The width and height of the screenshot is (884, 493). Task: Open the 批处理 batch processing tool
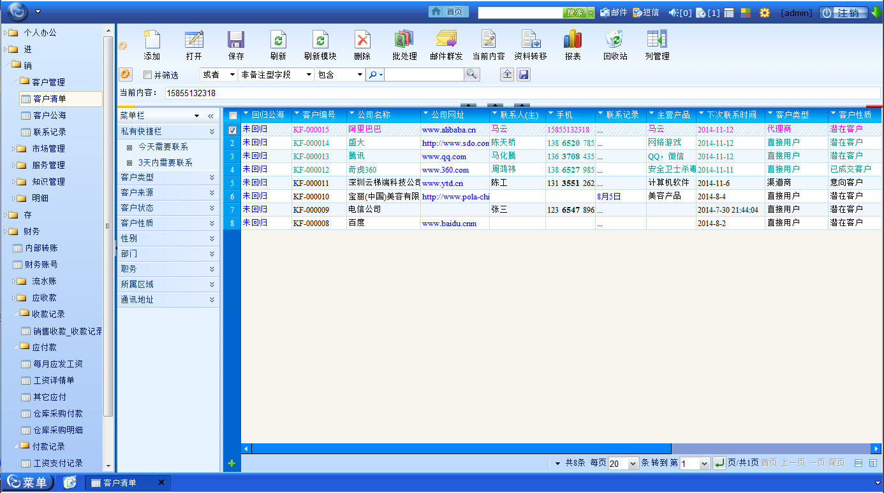pyautogui.click(x=404, y=39)
